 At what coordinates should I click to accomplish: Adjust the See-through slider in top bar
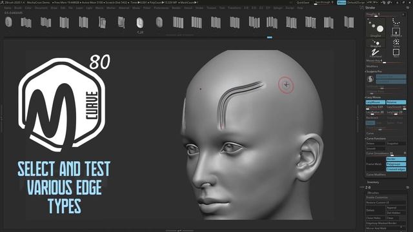[325, 3]
